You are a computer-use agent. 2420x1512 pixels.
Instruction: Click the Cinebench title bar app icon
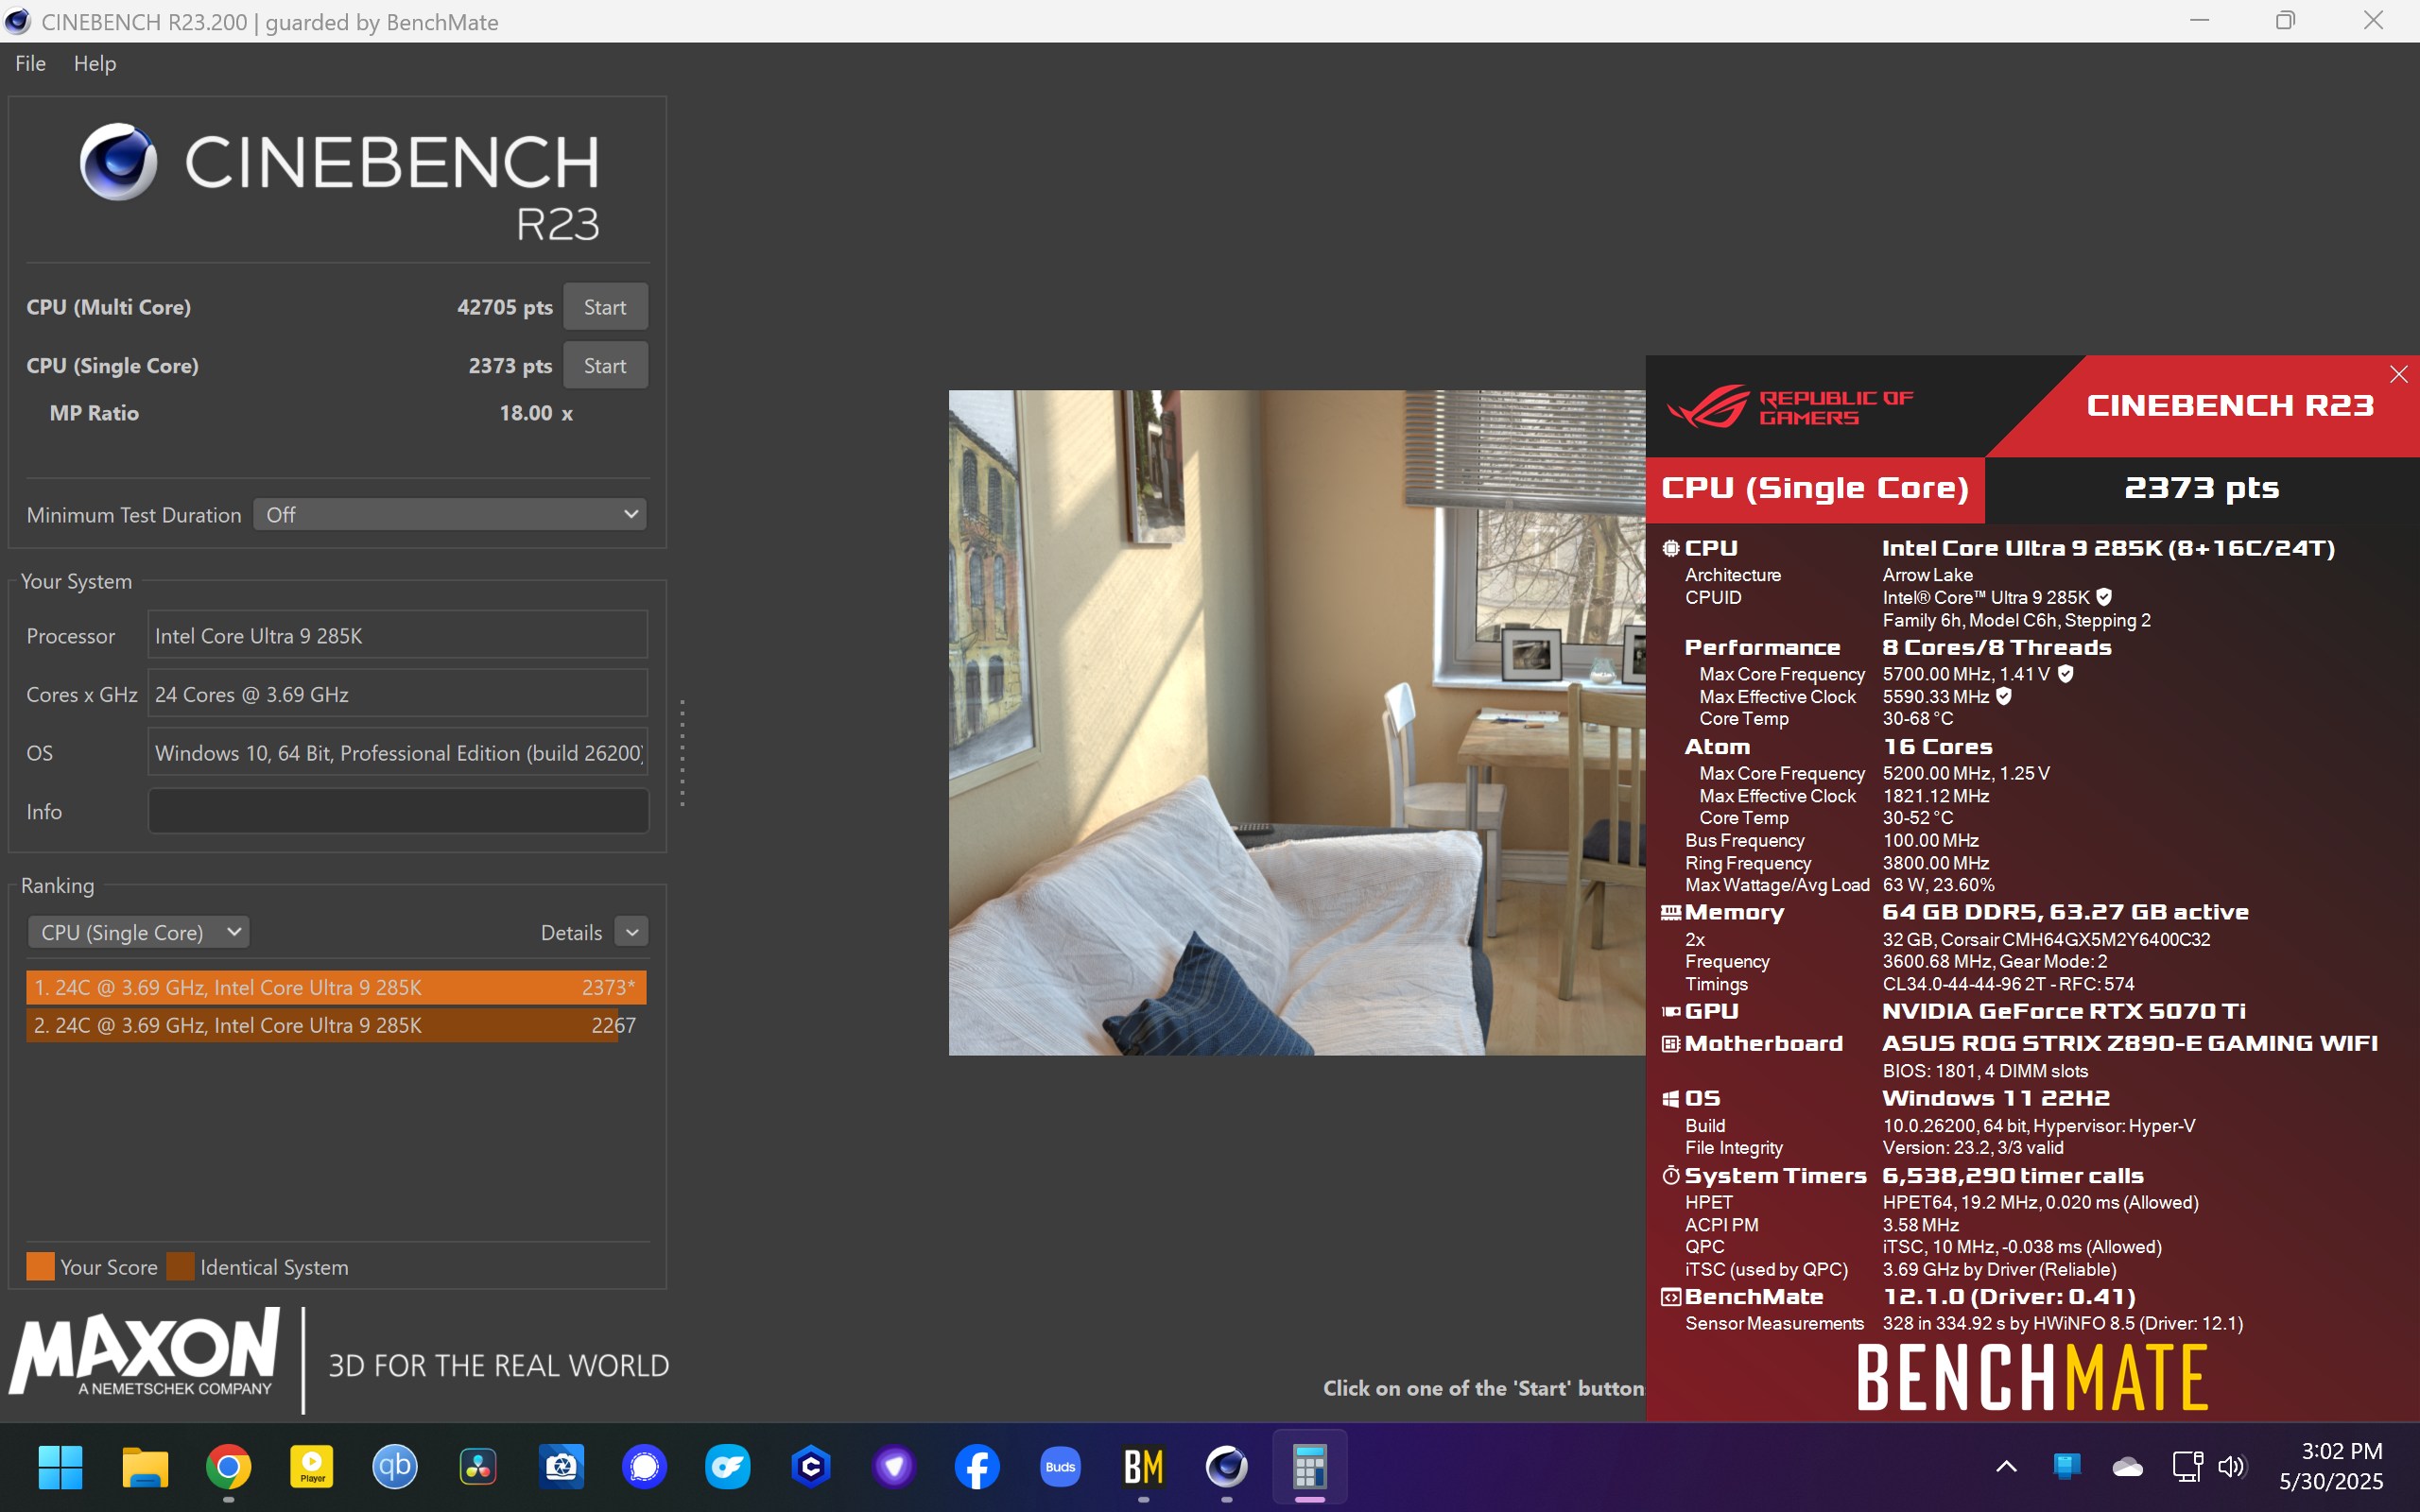[17, 21]
